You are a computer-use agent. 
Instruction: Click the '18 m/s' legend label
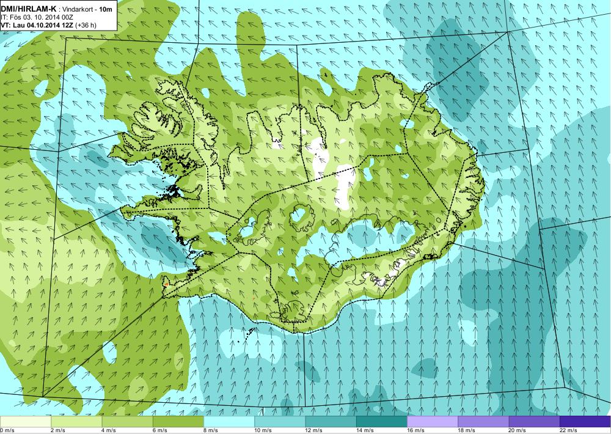click(466, 430)
